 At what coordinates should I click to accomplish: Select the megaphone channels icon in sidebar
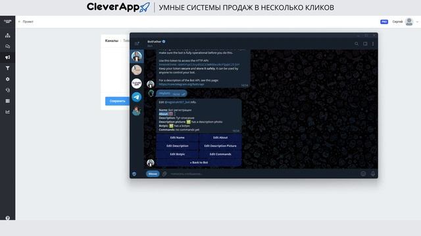click(x=7, y=57)
